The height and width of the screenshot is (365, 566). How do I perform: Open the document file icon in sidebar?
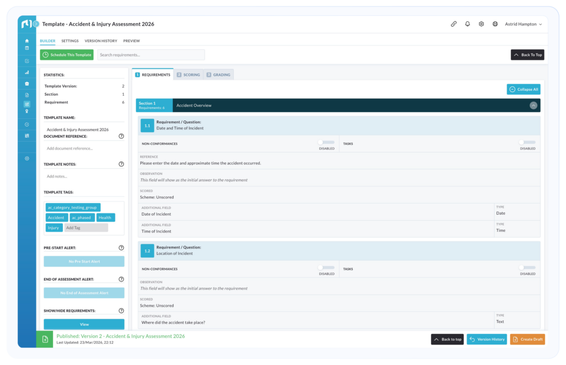point(27,95)
